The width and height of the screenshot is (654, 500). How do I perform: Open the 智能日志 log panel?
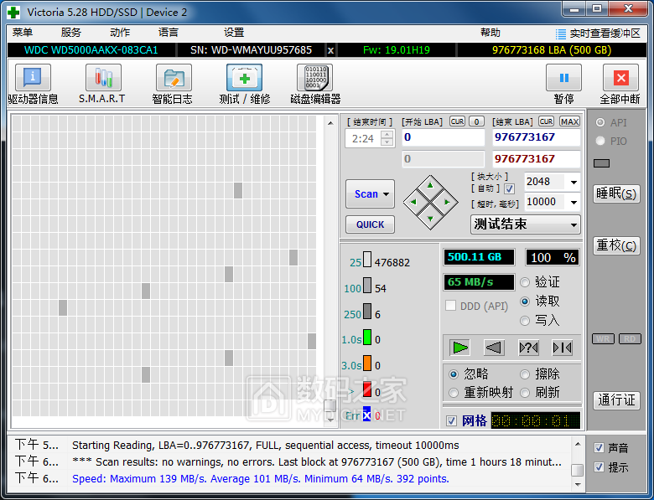click(x=174, y=78)
